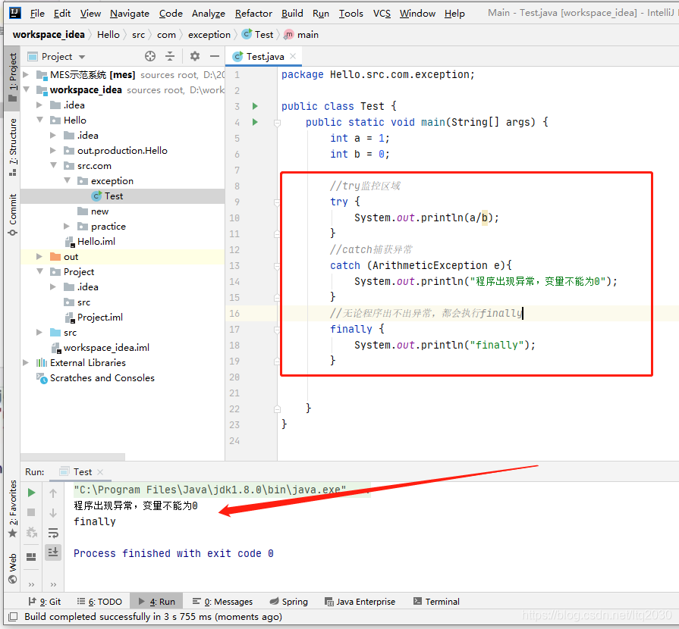Expand the practice package
The width and height of the screenshot is (679, 629).
(66, 227)
